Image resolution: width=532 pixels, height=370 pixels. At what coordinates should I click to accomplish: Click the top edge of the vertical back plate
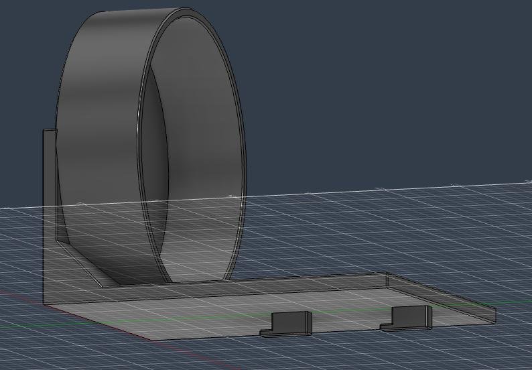[x=49, y=130]
